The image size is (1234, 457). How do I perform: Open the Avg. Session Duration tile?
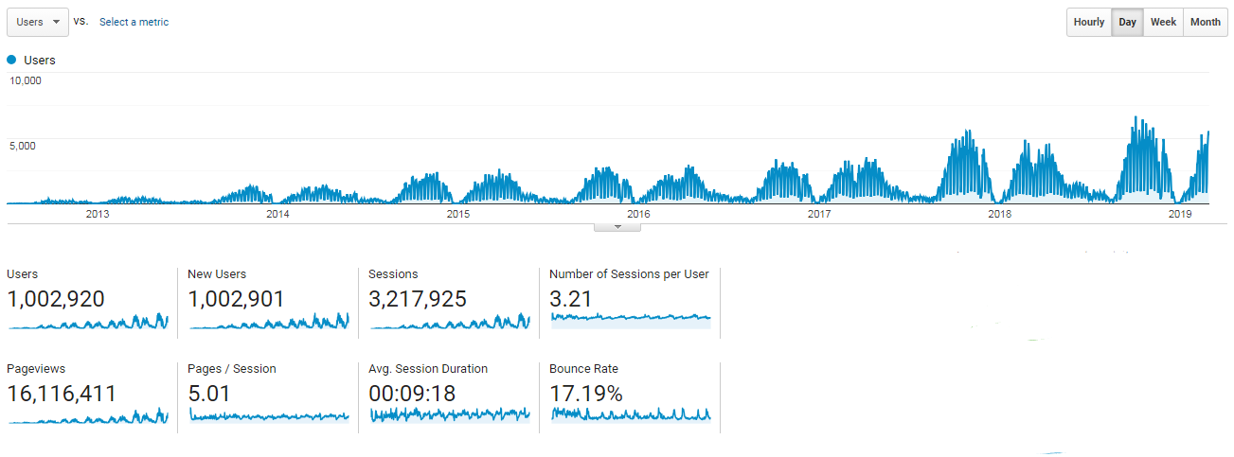449,414
